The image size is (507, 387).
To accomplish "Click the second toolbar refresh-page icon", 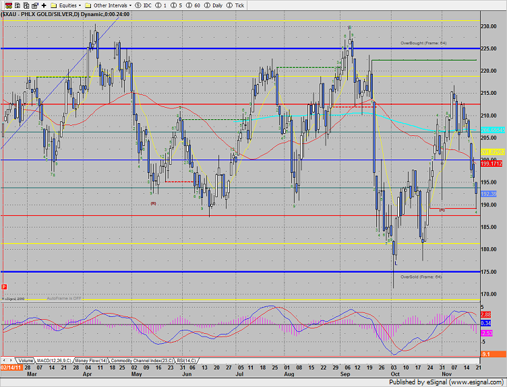I will click(x=18, y=5).
